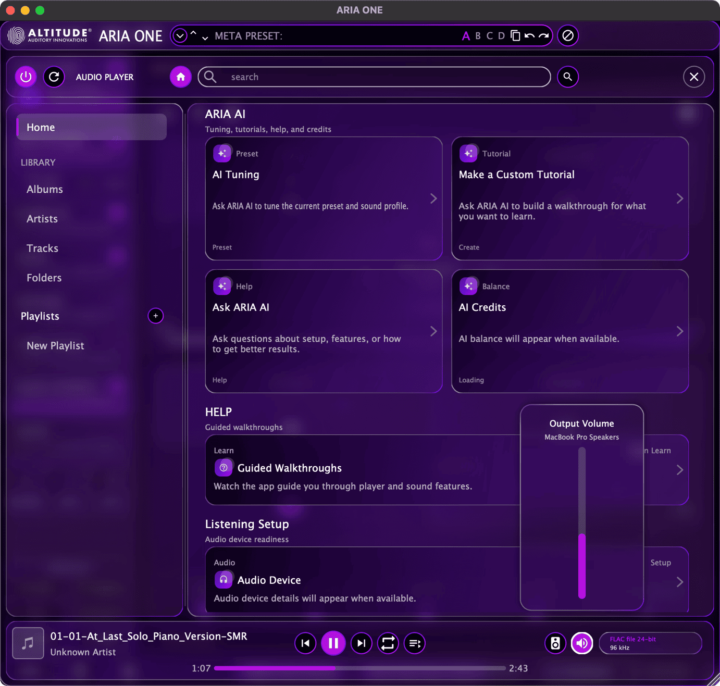Viewport: 720px width, 686px height.
Task: Seek within the track progress bar
Action: click(360, 668)
